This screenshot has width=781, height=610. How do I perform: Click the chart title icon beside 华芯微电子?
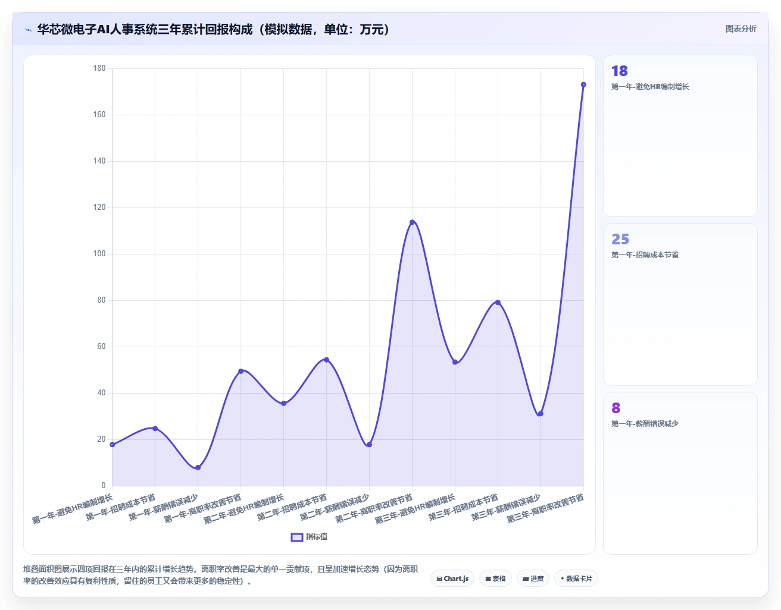pyautogui.click(x=28, y=30)
